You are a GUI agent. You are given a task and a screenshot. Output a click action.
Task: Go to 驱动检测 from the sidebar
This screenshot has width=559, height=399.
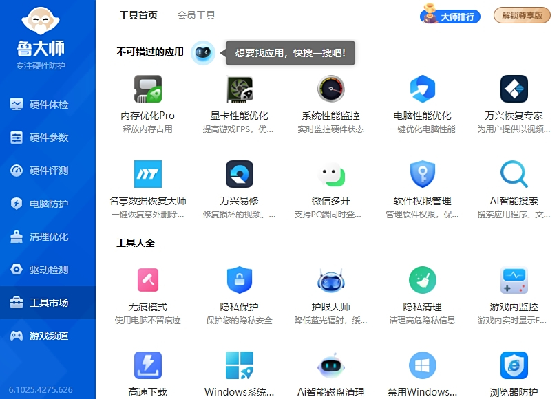click(x=41, y=270)
